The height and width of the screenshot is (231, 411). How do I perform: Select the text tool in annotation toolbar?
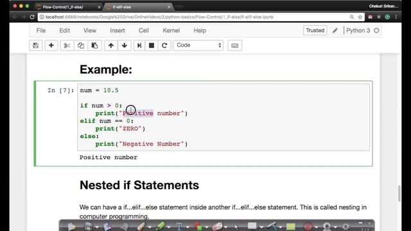click(179, 226)
